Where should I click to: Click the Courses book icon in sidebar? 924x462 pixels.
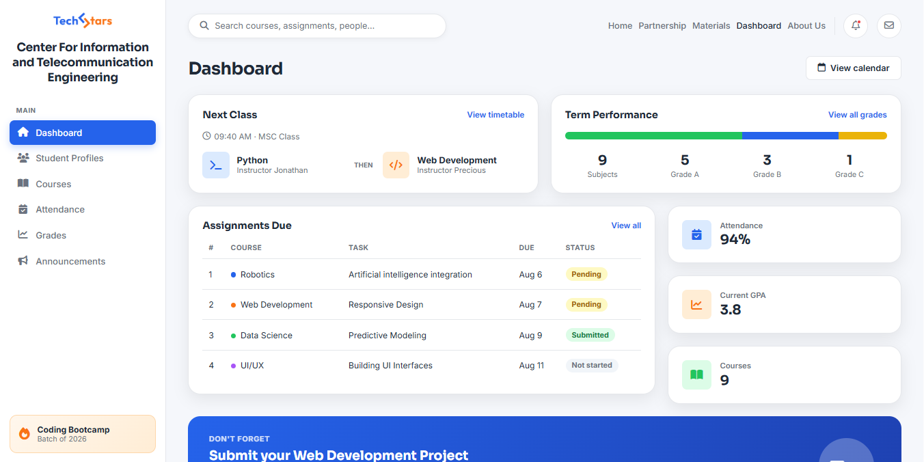click(23, 184)
